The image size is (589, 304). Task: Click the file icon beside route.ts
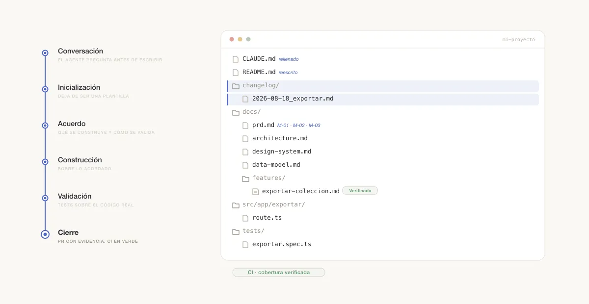coord(245,218)
